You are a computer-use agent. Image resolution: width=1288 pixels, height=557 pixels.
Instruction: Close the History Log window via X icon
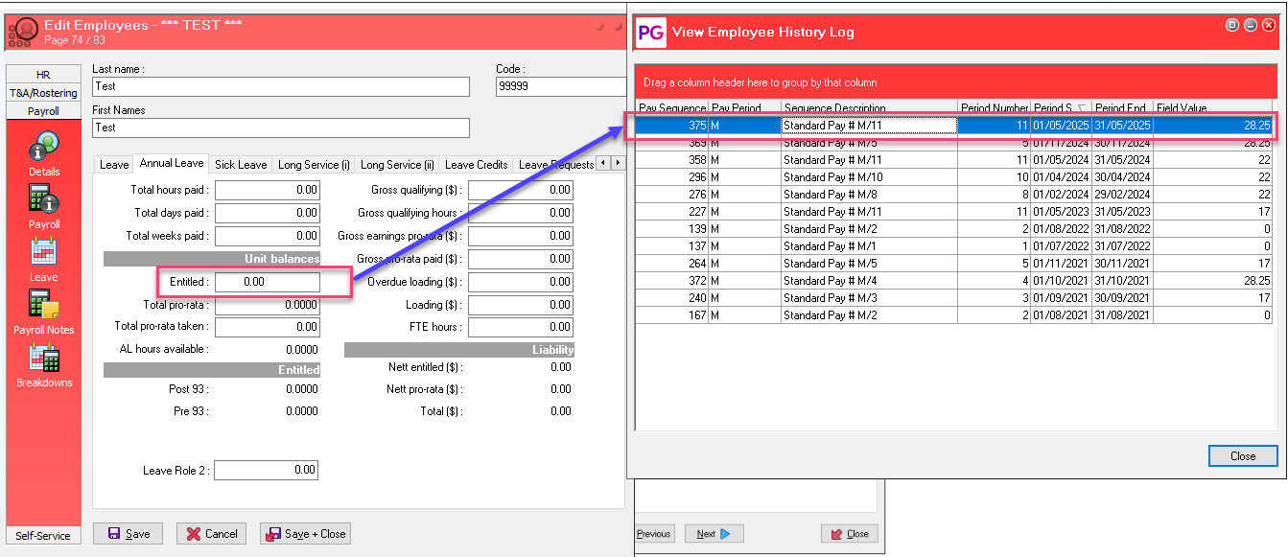coord(1269,25)
